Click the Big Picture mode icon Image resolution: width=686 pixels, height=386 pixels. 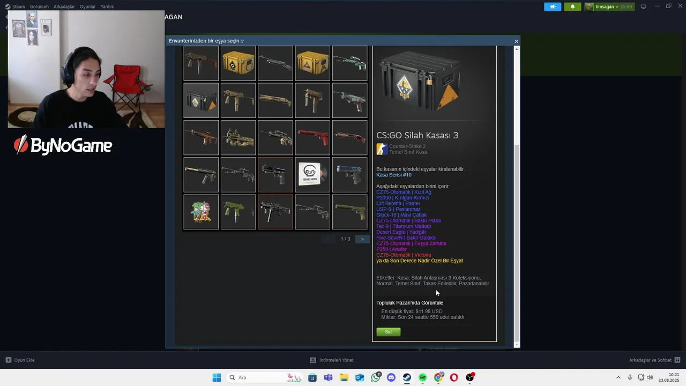644,6
